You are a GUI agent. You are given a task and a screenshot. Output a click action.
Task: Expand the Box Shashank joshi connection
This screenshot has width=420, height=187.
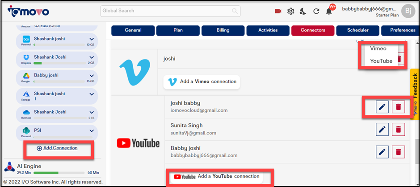92,39
